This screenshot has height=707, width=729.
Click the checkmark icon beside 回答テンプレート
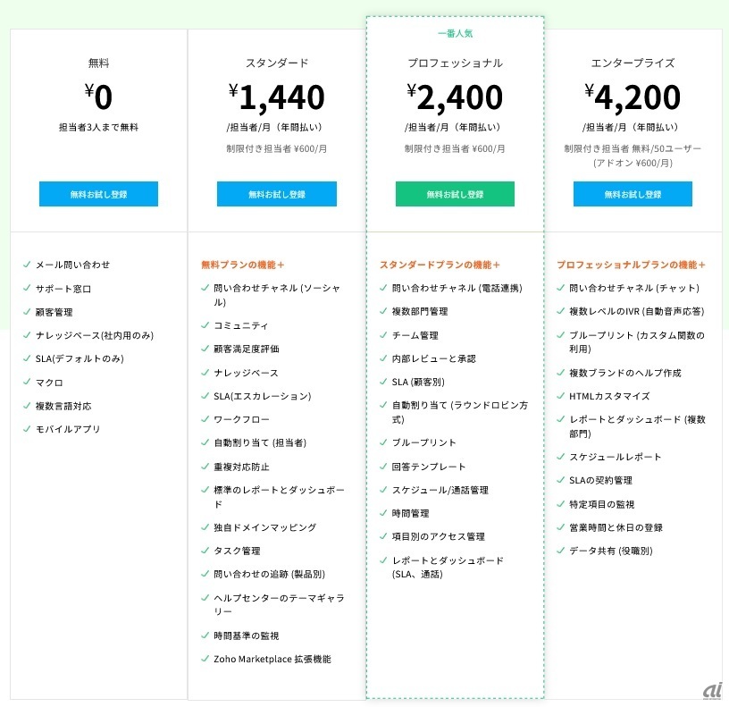383,467
